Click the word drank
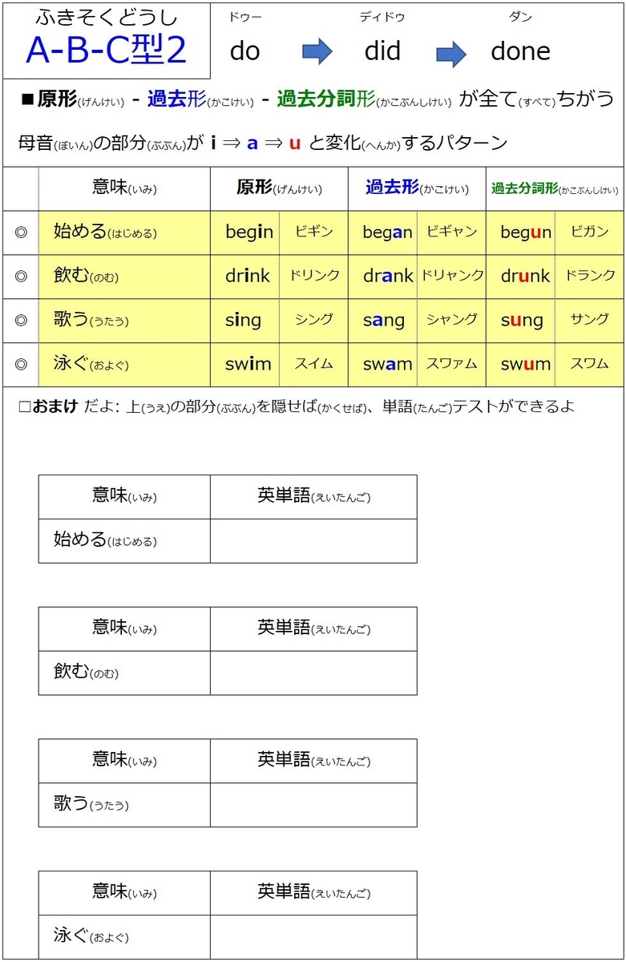Image resolution: width=626 pixels, height=962 pixels. coord(388,277)
